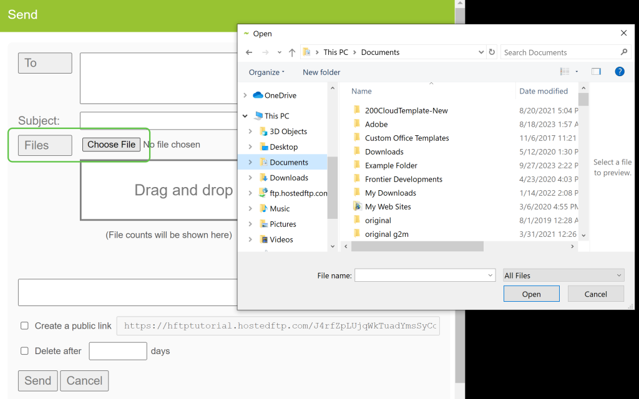Open the All Files type dropdown

[563, 276]
